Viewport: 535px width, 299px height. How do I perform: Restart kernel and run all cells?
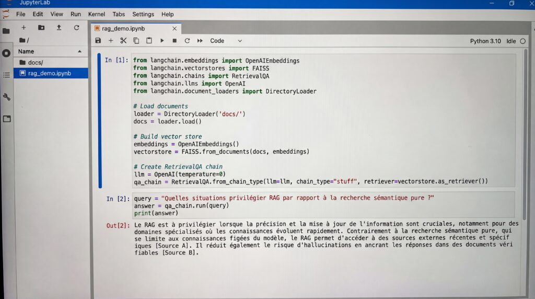pyautogui.click(x=200, y=41)
